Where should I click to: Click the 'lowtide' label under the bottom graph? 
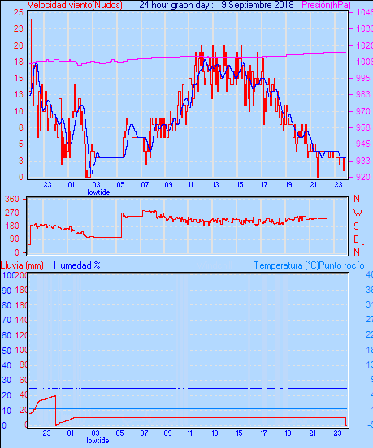98,440
